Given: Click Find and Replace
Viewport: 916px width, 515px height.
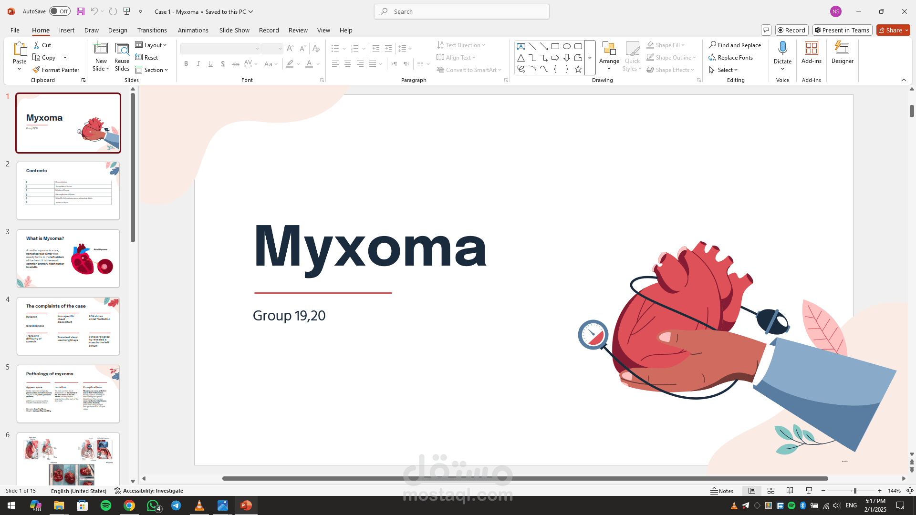Looking at the screenshot, I should (x=735, y=45).
